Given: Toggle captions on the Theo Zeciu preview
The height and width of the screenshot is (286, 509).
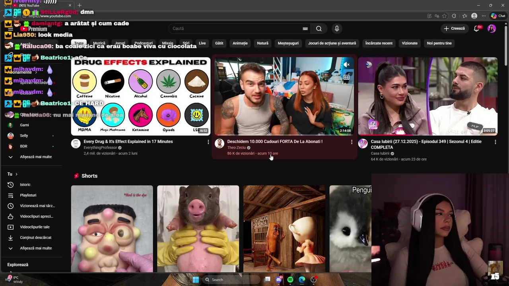Looking at the screenshot, I should [346, 77].
